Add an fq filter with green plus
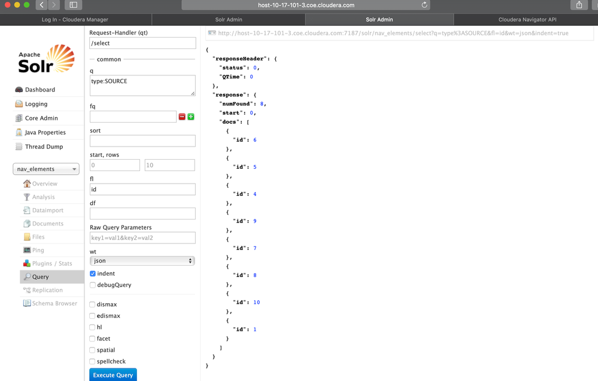Viewport: 598px width, 381px height. pos(191,117)
